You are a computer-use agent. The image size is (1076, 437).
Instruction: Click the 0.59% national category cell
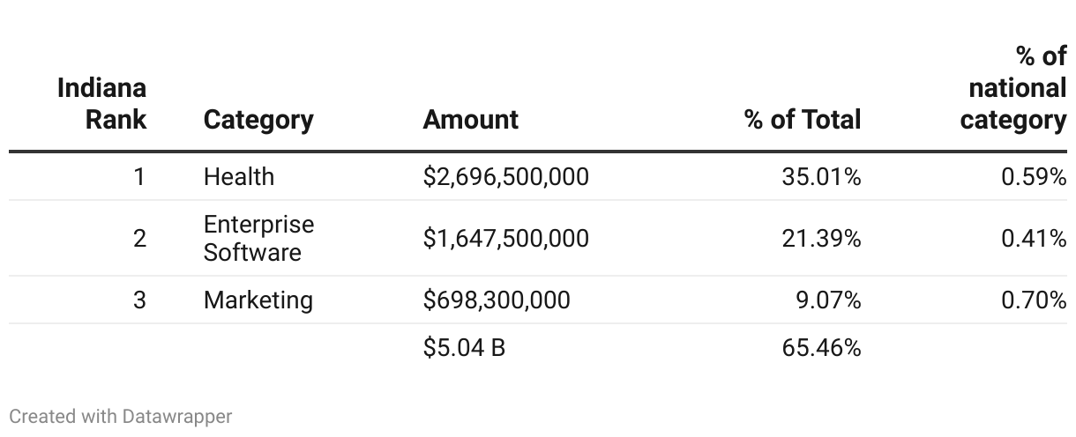(x=1034, y=177)
